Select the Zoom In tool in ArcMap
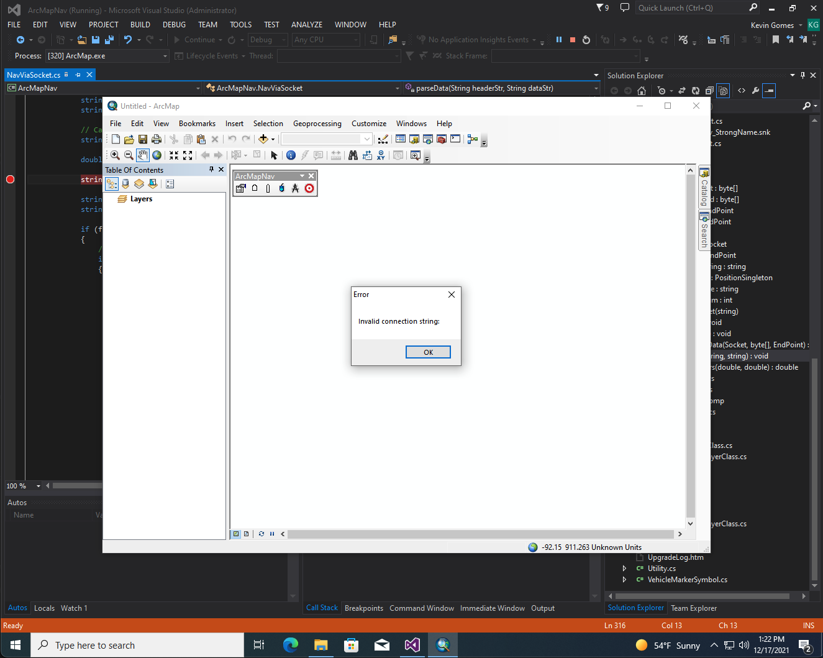The height and width of the screenshot is (658, 823). tap(116, 155)
